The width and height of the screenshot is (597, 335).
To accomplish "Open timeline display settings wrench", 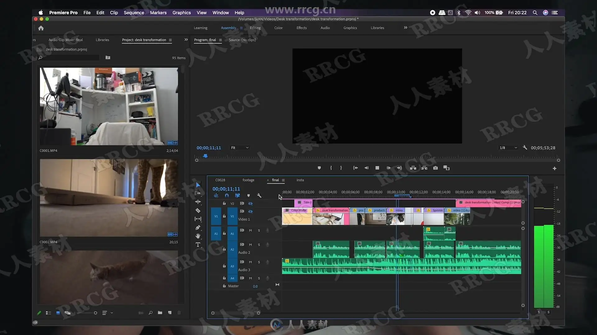I will tap(259, 195).
